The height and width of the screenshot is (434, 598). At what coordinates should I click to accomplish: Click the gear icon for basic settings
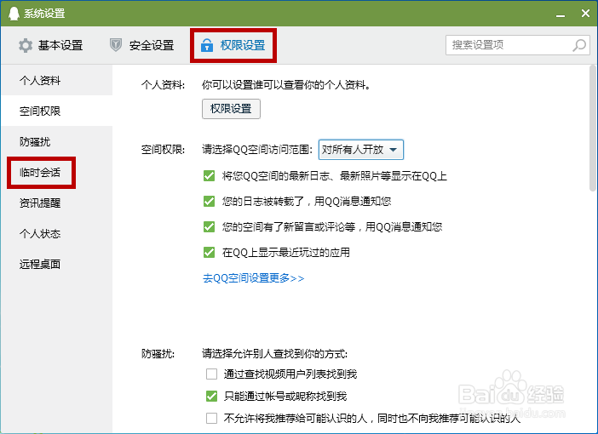(26, 45)
